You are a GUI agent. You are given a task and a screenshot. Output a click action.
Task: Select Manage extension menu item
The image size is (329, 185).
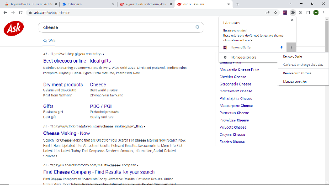[x=295, y=82]
